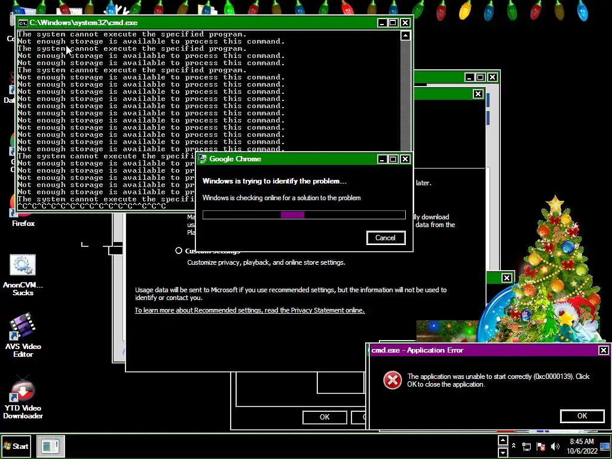Open cmd.exe title bar system icon
612x459 pixels.
(23, 23)
